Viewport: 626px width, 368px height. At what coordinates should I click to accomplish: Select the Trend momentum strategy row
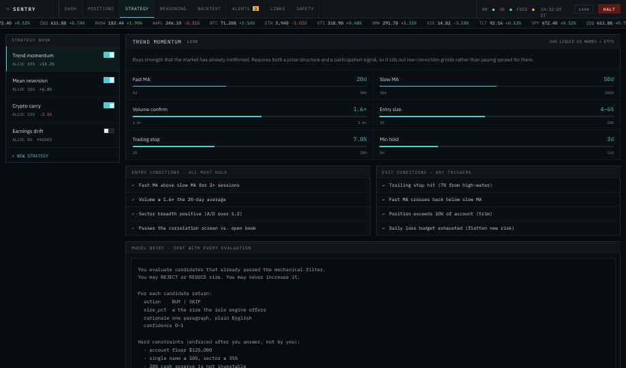click(x=63, y=59)
